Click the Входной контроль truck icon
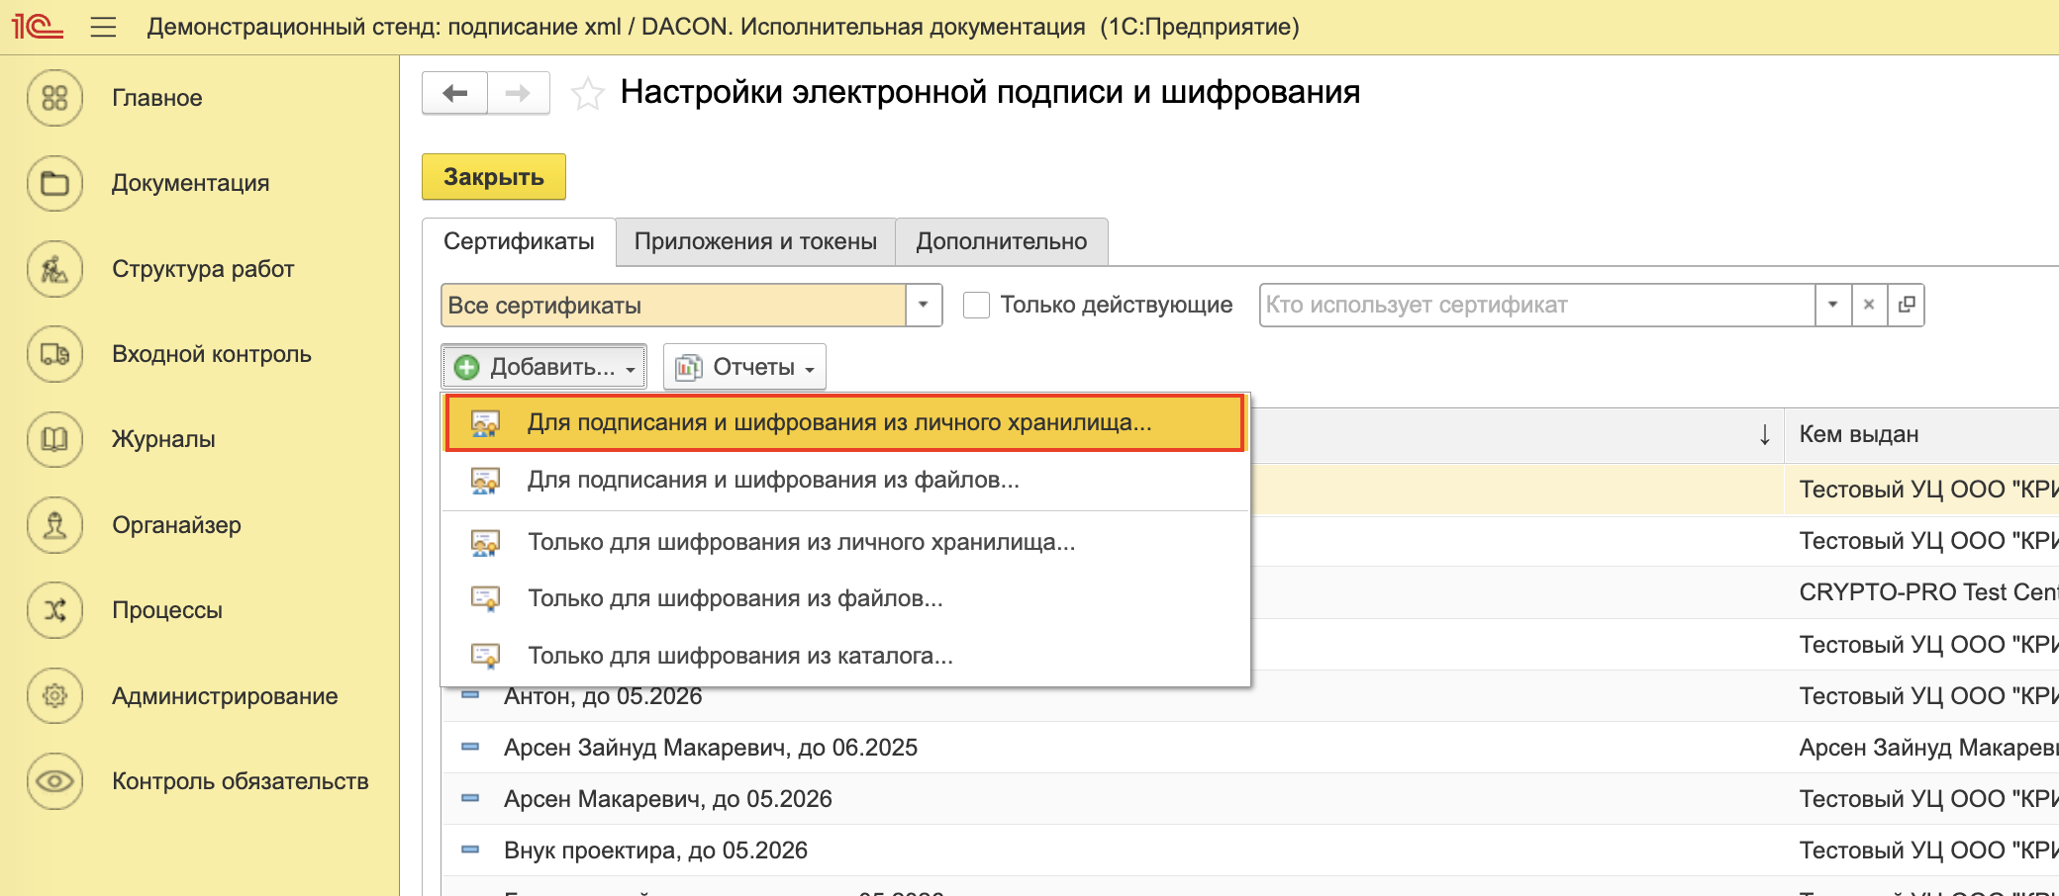This screenshot has width=2059, height=896. (54, 354)
